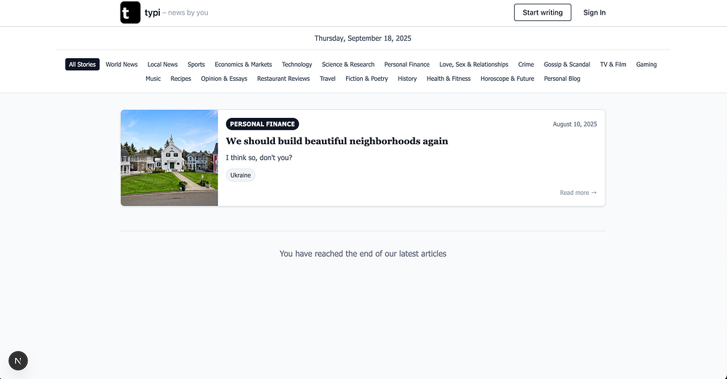Go to History category
This screenshot has height=379, width=727.
(x=407, y=79)
